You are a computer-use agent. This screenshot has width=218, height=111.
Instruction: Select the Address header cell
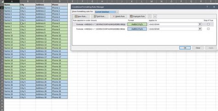click(x=44, y=5)
